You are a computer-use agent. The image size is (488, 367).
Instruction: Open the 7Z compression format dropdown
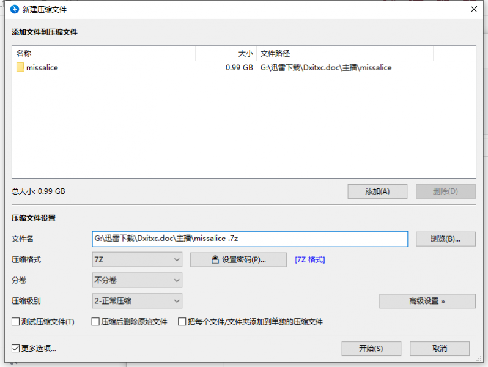[137, 259]
